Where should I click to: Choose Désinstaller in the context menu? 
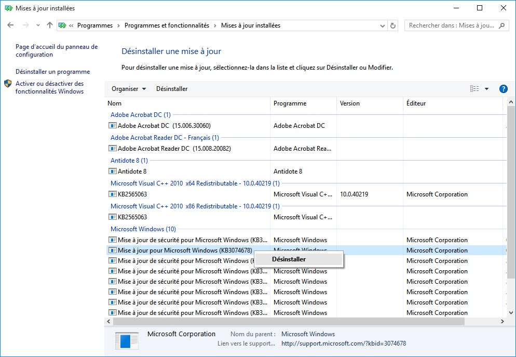tap(299, 259)
